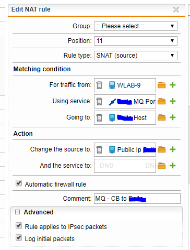Browse services with folder icon beside Using service
The image size is (190, 250).
[162, 101]
